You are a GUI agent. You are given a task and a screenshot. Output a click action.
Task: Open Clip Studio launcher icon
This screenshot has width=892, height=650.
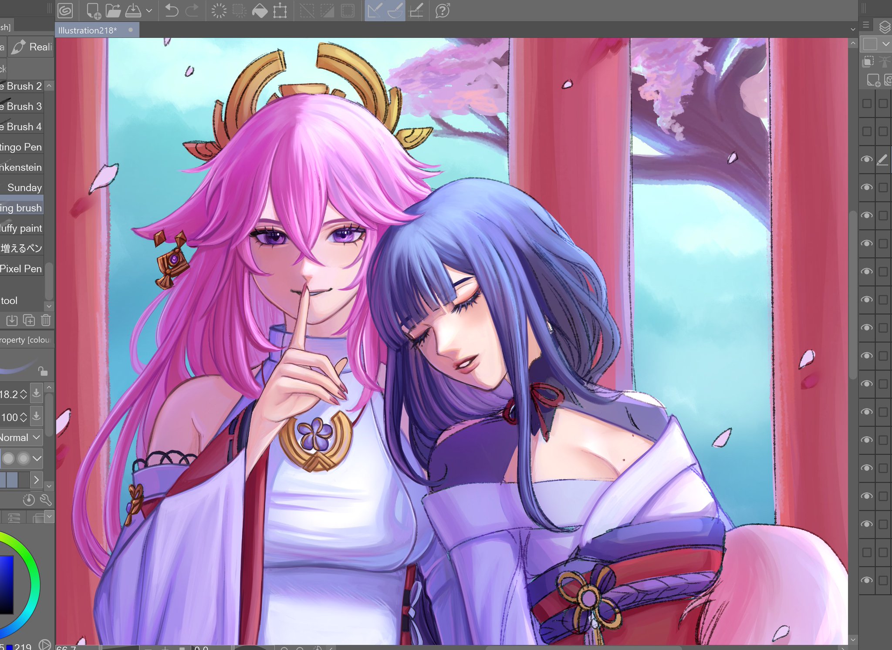[x=65, y=10]
